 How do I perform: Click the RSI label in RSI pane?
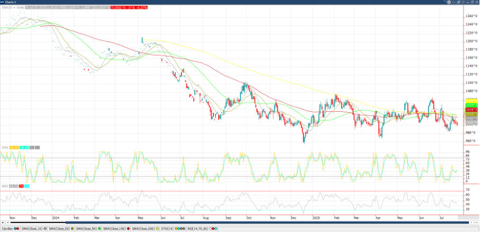tap(4, 186)
